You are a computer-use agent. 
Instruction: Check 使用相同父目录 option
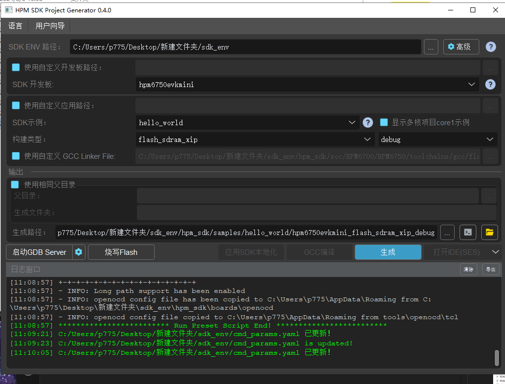click(x=15, y=185)
